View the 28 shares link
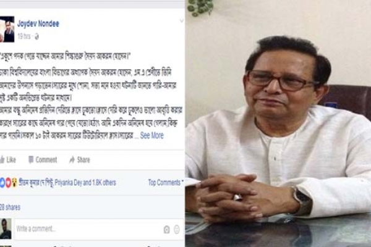The image size is (371, 247). click(10, 207)
